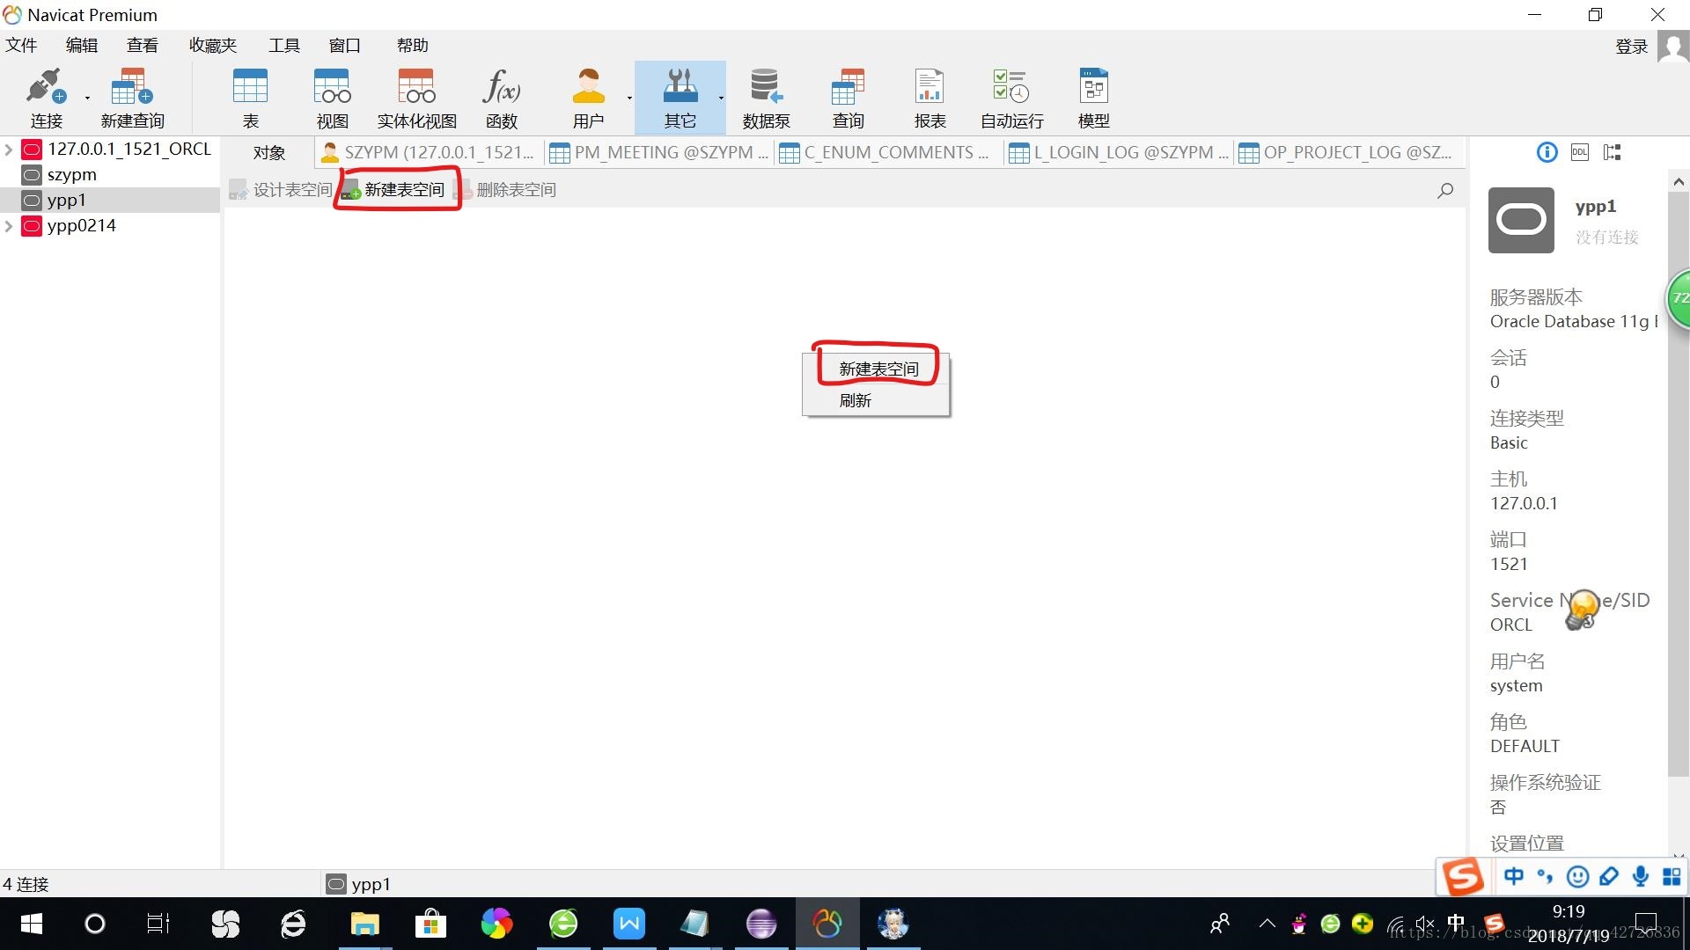Select the 表 (Table) toolbar icon
1690x950 pixels.
(x=250, y=97)
